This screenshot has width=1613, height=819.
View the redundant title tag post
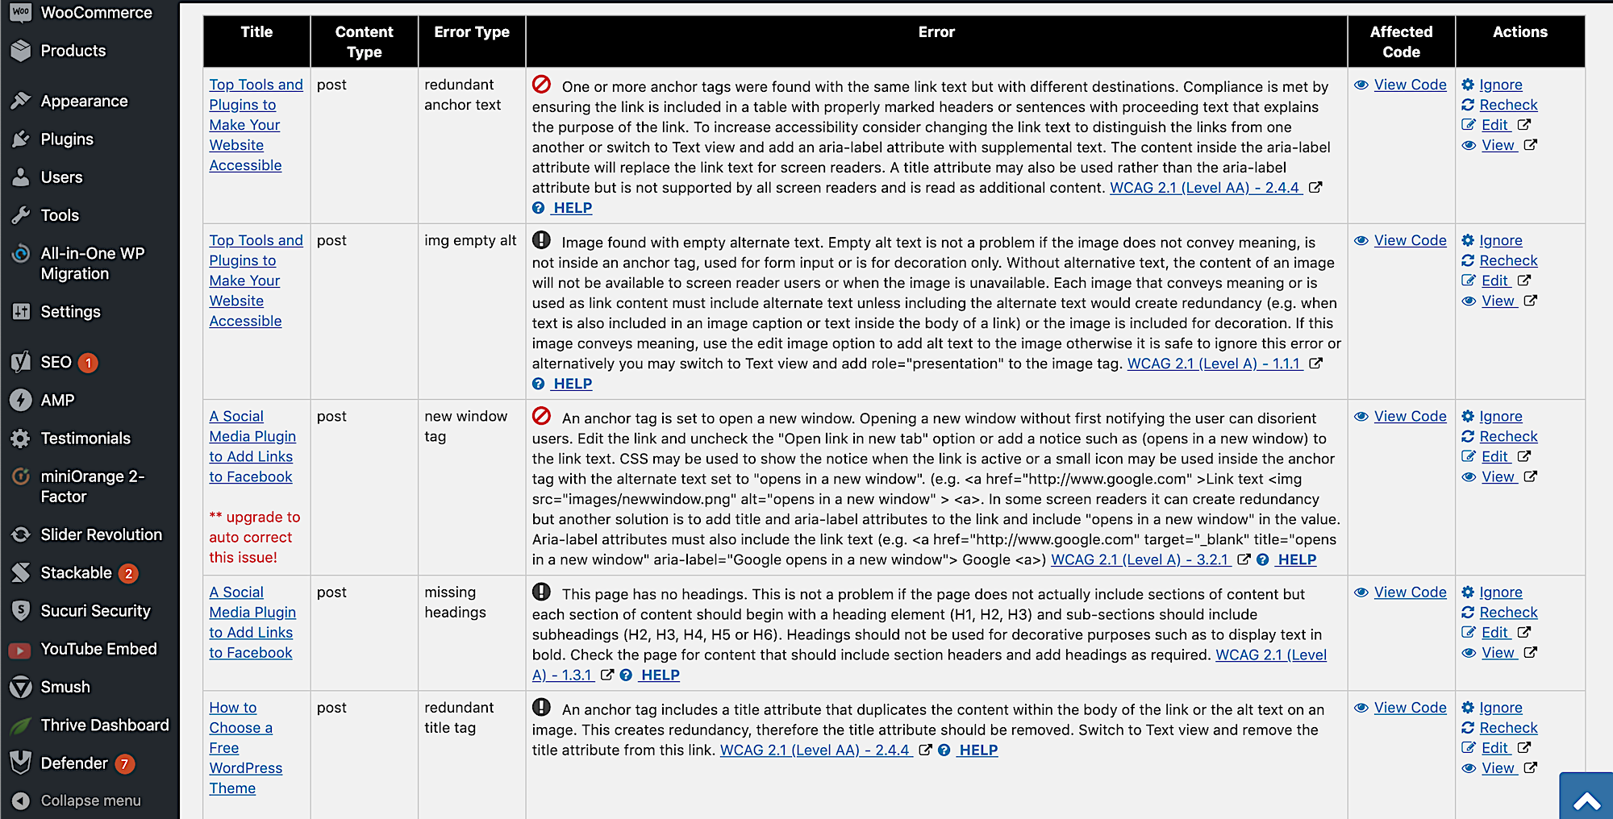(x=1498, y=768)
